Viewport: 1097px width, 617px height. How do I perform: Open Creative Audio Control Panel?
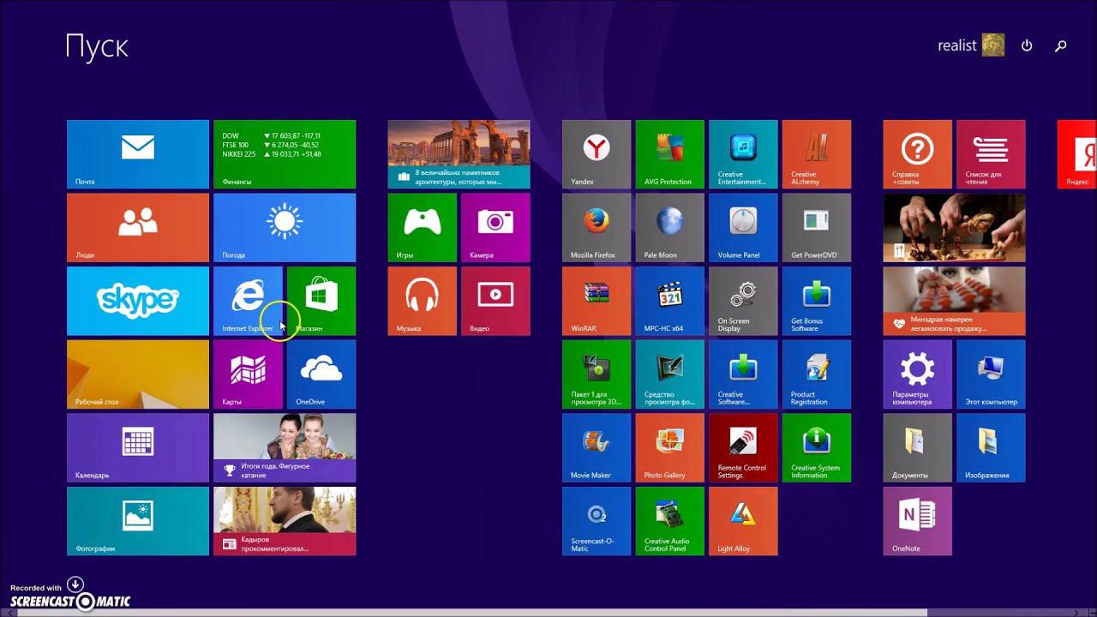tap(670, 521)
